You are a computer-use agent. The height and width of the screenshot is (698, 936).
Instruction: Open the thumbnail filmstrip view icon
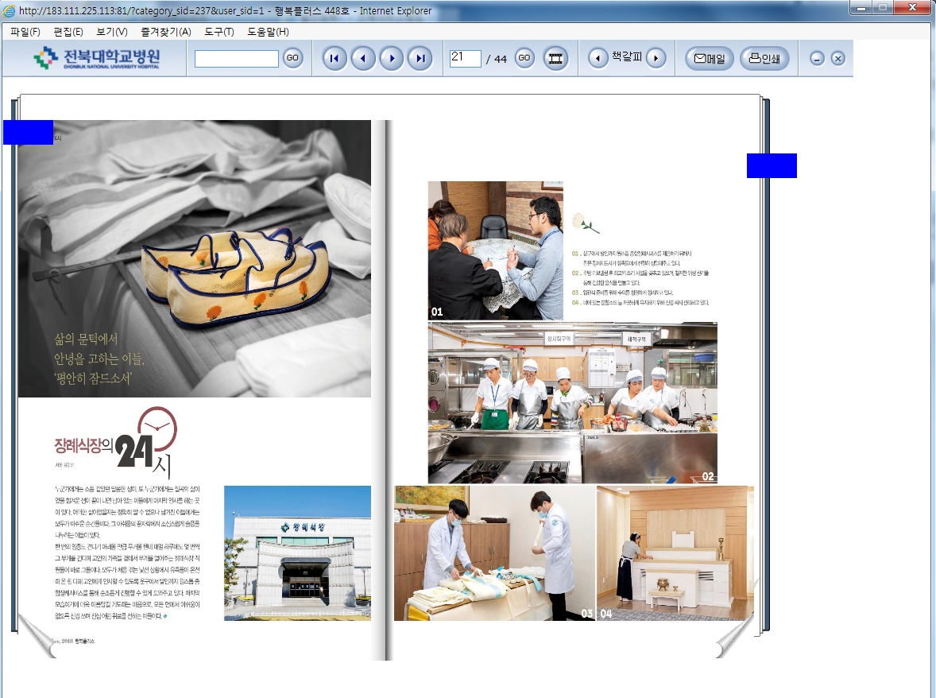(555, 58)
